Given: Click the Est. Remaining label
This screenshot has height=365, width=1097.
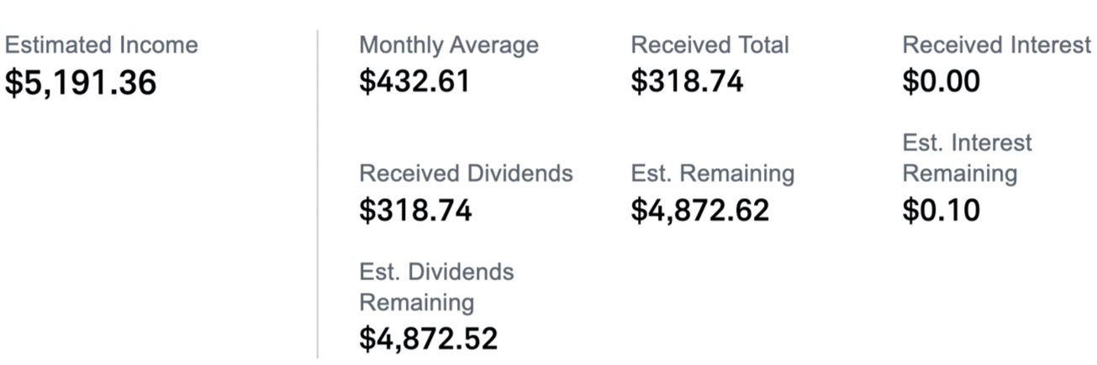Looking at the screenshot, I should point(713,174).
